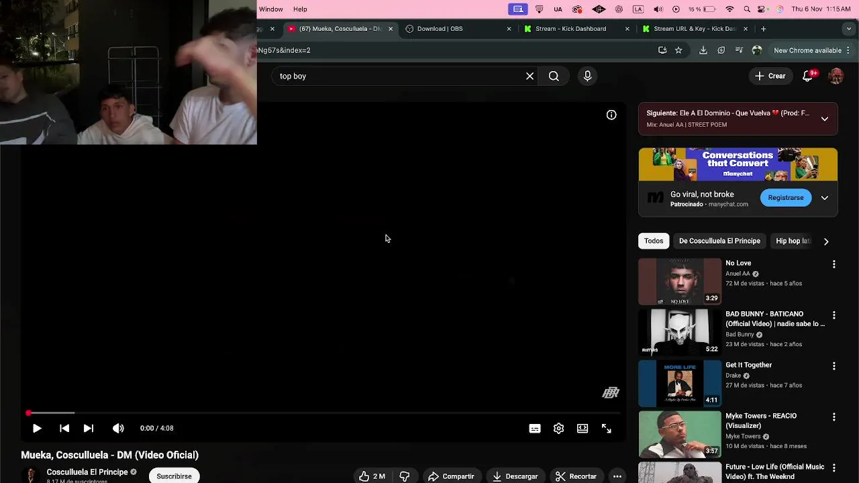This screenshot has width=859, height=483.
Task: Open No Love video thumbnail
Action: (680, 282)
